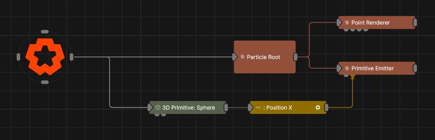
Task: Click the Position X output port
Action: click(326, 107)
